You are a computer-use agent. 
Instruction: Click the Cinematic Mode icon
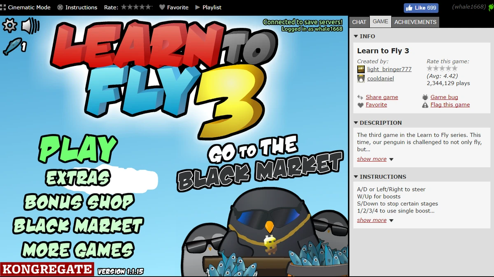(3, 7)
